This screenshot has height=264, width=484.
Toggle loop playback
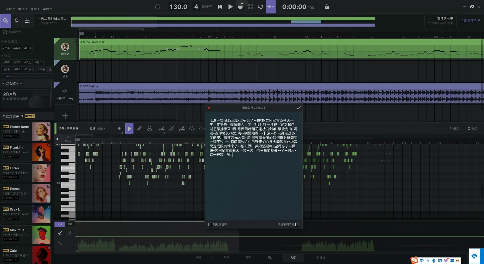(x=261, y=7)
